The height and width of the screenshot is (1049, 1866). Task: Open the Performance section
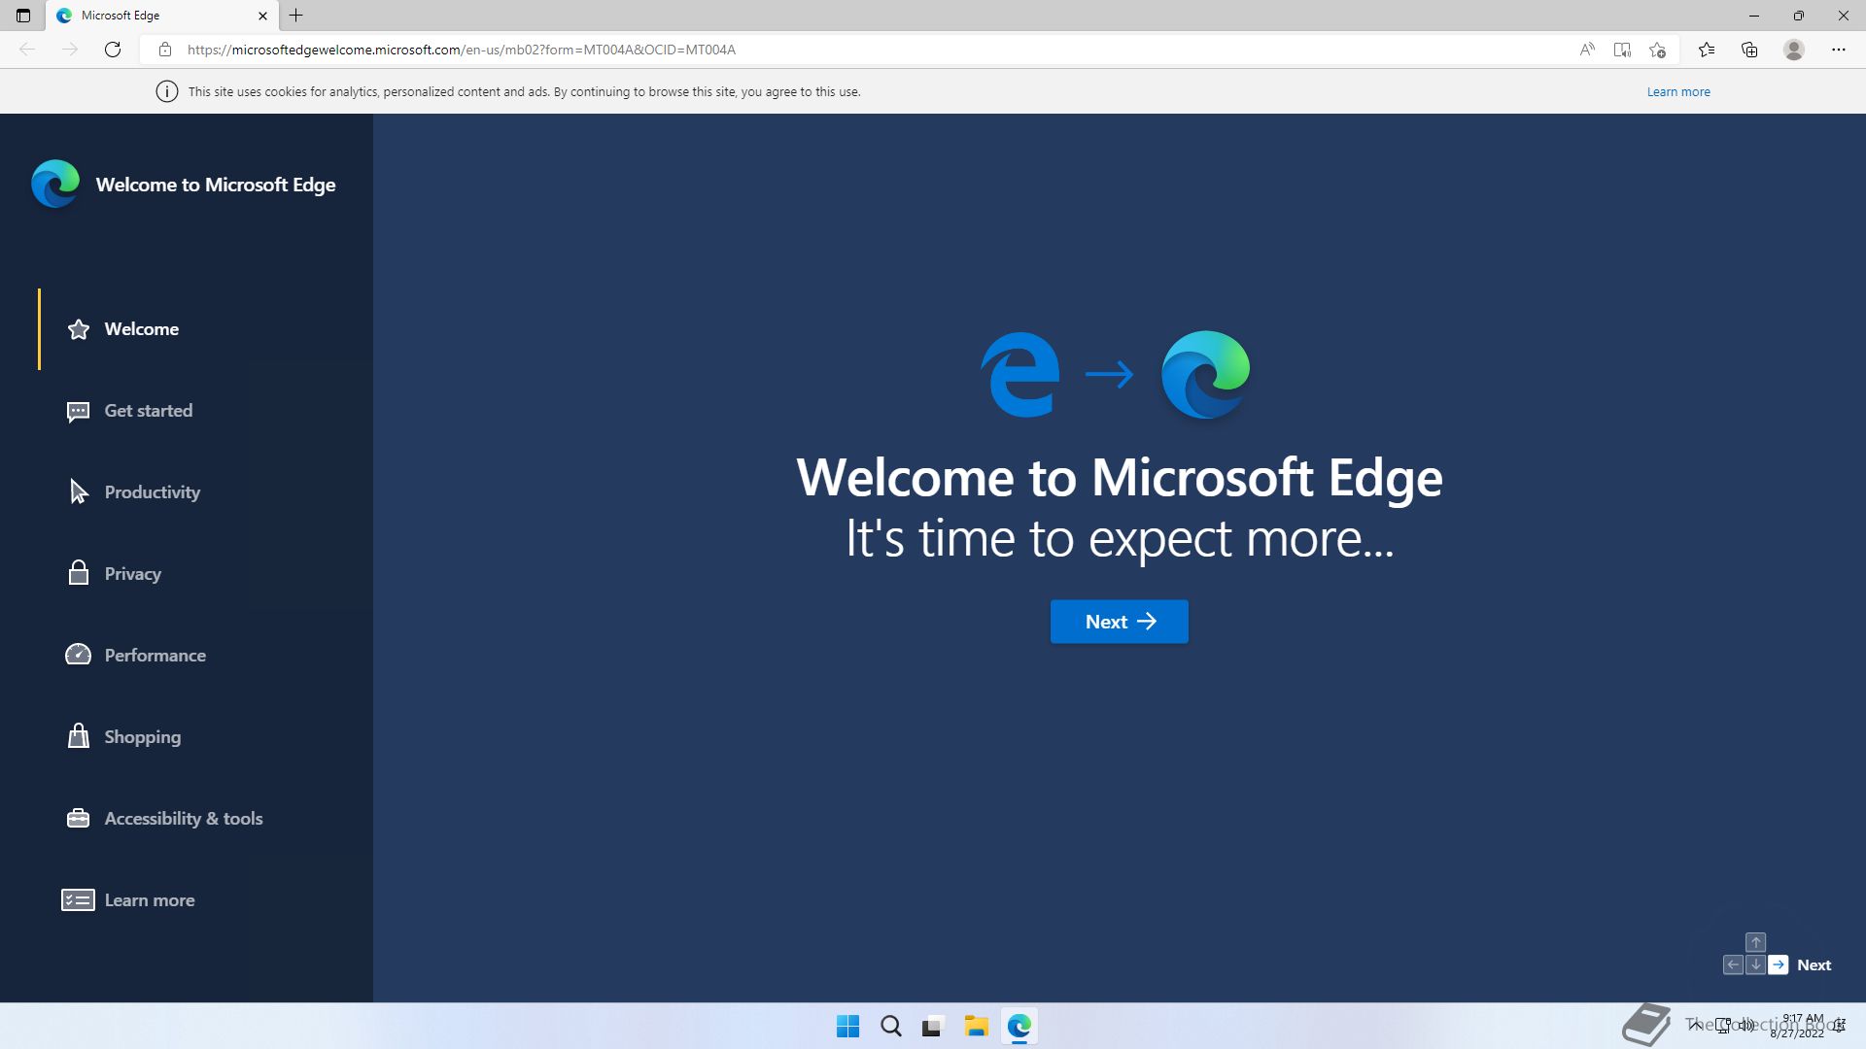coord(155,656)
